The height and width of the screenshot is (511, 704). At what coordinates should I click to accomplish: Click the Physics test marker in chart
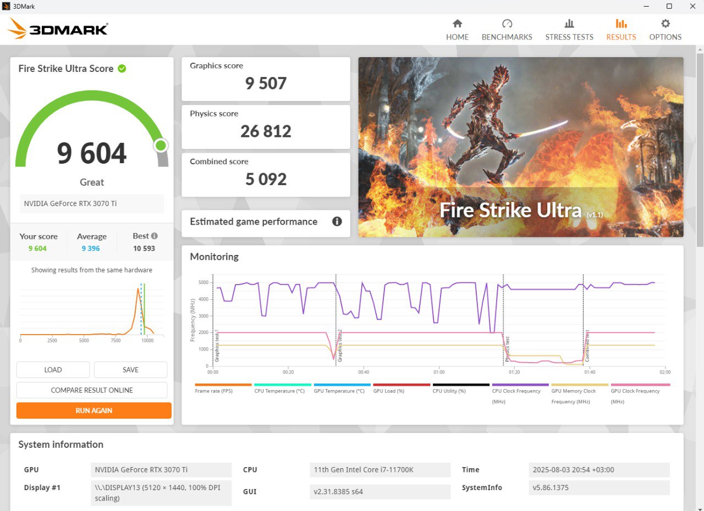[507, 350]
